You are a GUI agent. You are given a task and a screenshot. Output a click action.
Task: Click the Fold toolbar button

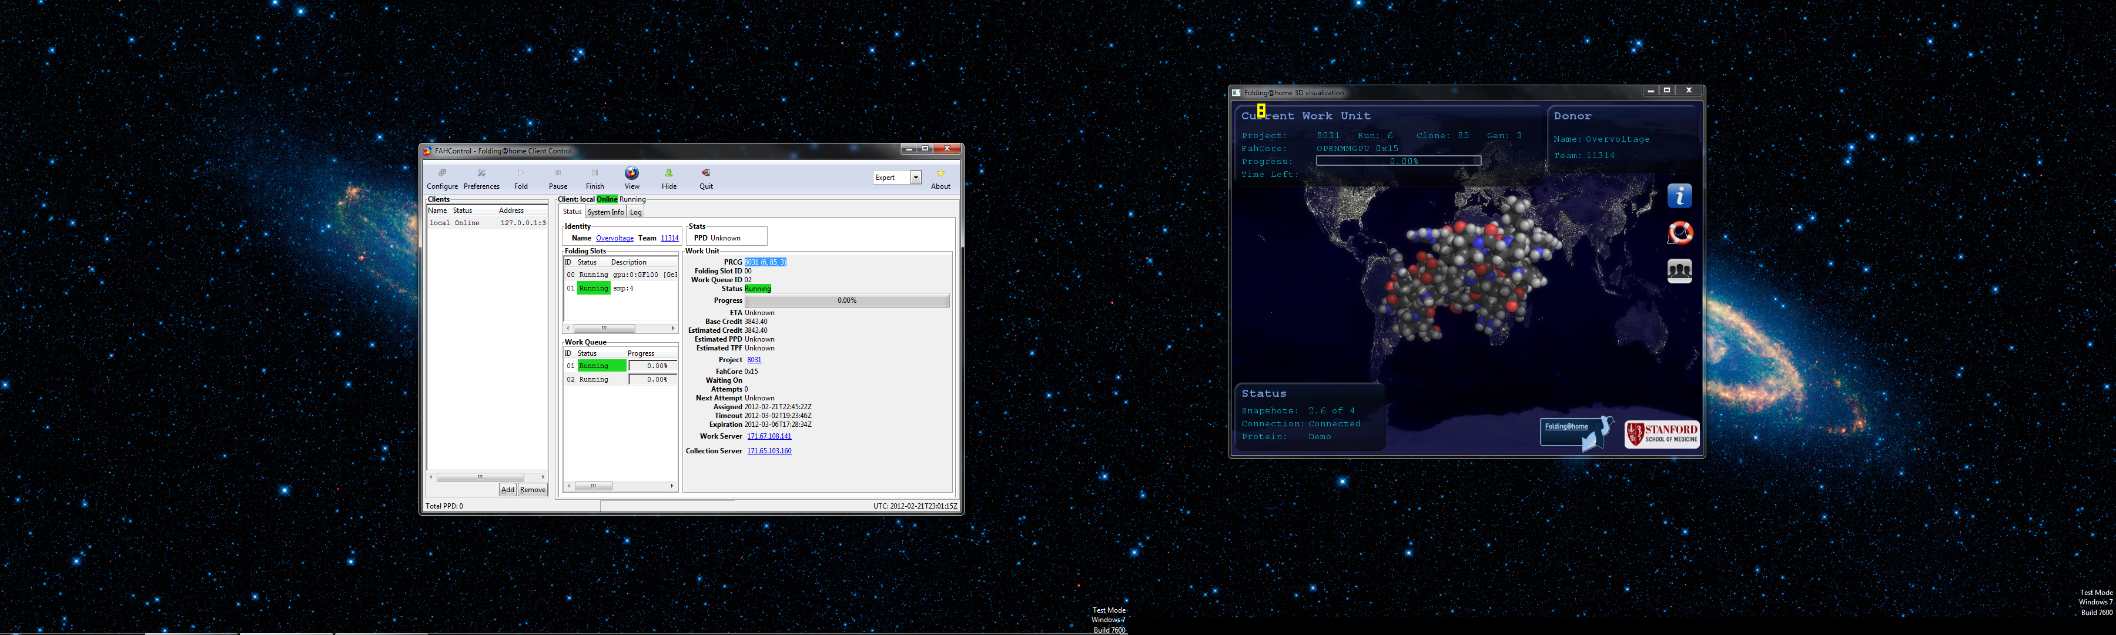521,178
